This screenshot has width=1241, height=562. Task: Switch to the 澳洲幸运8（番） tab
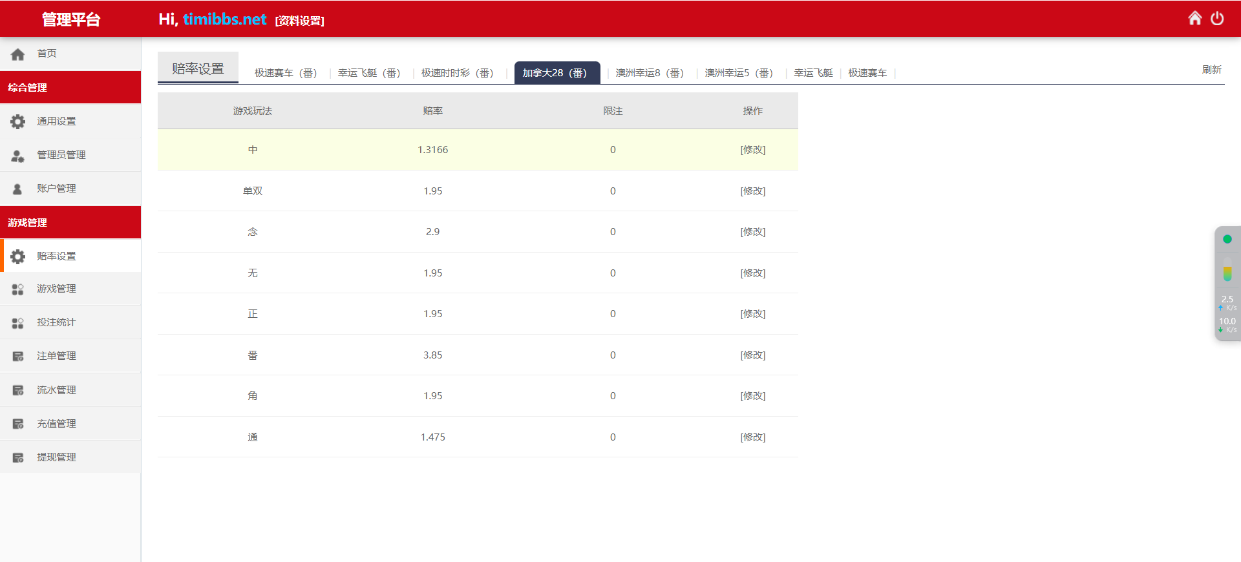point(650,73)
